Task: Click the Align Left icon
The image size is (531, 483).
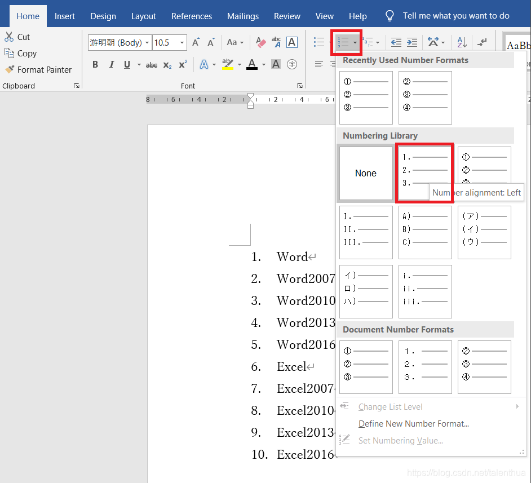Action: (x=318, y=64)
